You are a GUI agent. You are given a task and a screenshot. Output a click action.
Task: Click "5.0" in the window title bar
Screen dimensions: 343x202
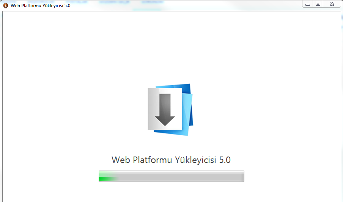click(x=68, y=6)
